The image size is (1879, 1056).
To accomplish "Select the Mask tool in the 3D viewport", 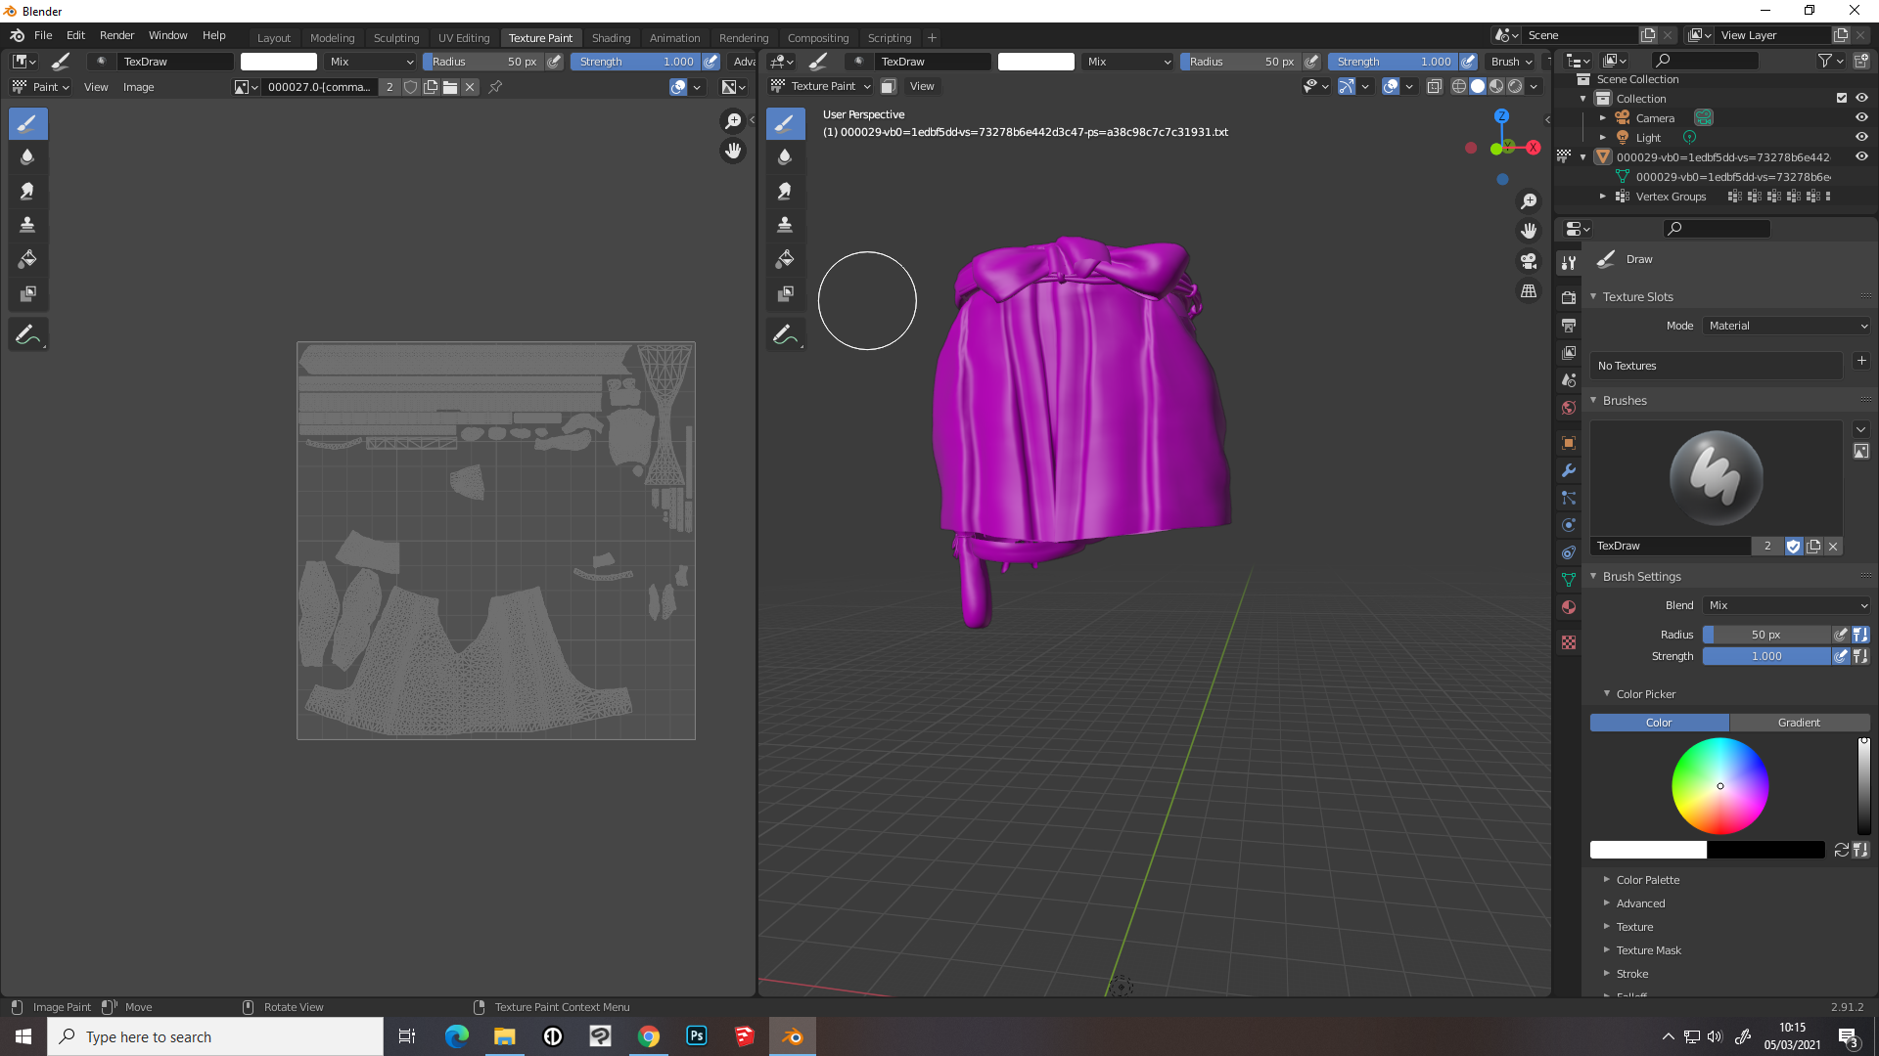I will pos(785,293).
